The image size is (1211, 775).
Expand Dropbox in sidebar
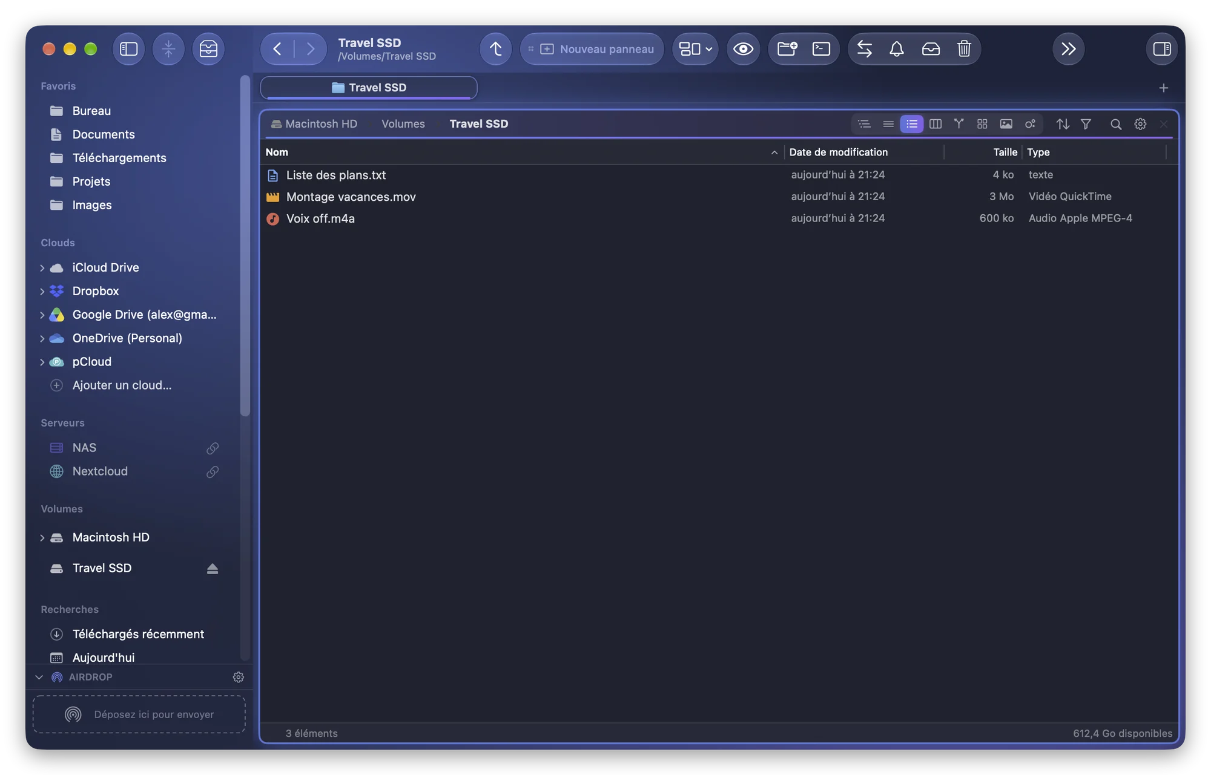pyautogui.click(x=42, y=292)
